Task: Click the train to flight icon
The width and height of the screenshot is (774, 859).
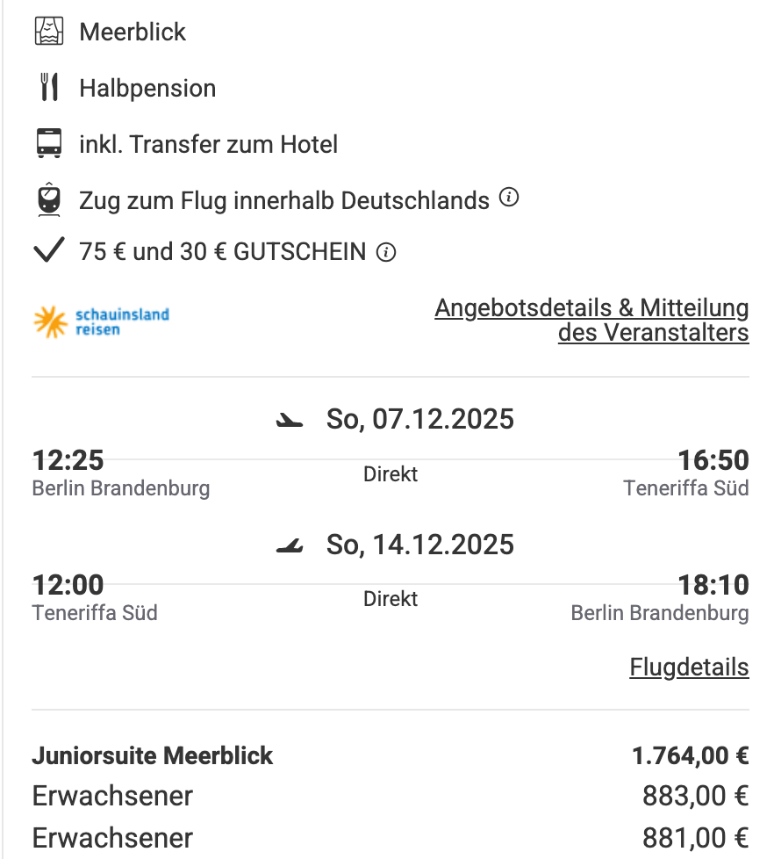Action: click(x=49, y=199)
